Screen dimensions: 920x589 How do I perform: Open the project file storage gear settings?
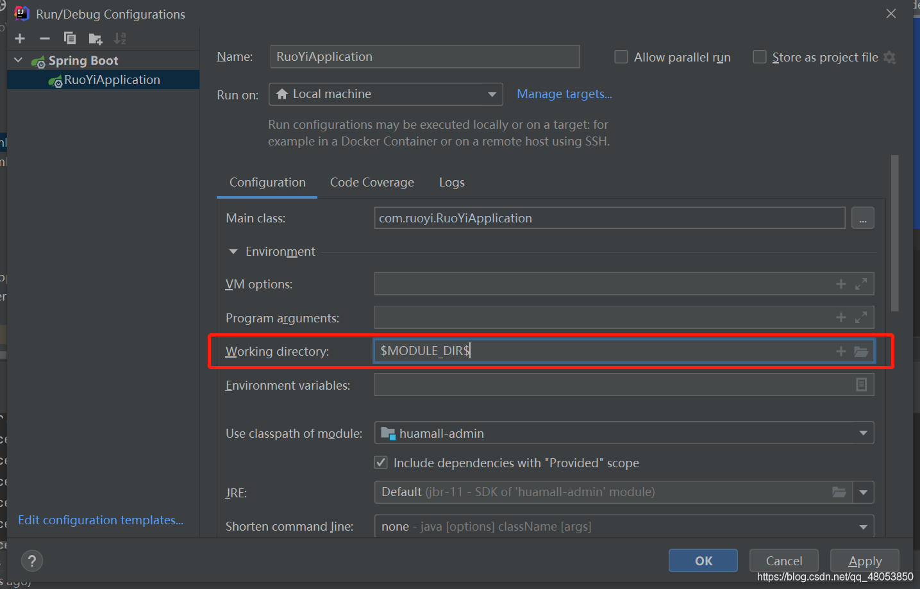point(889,57)
